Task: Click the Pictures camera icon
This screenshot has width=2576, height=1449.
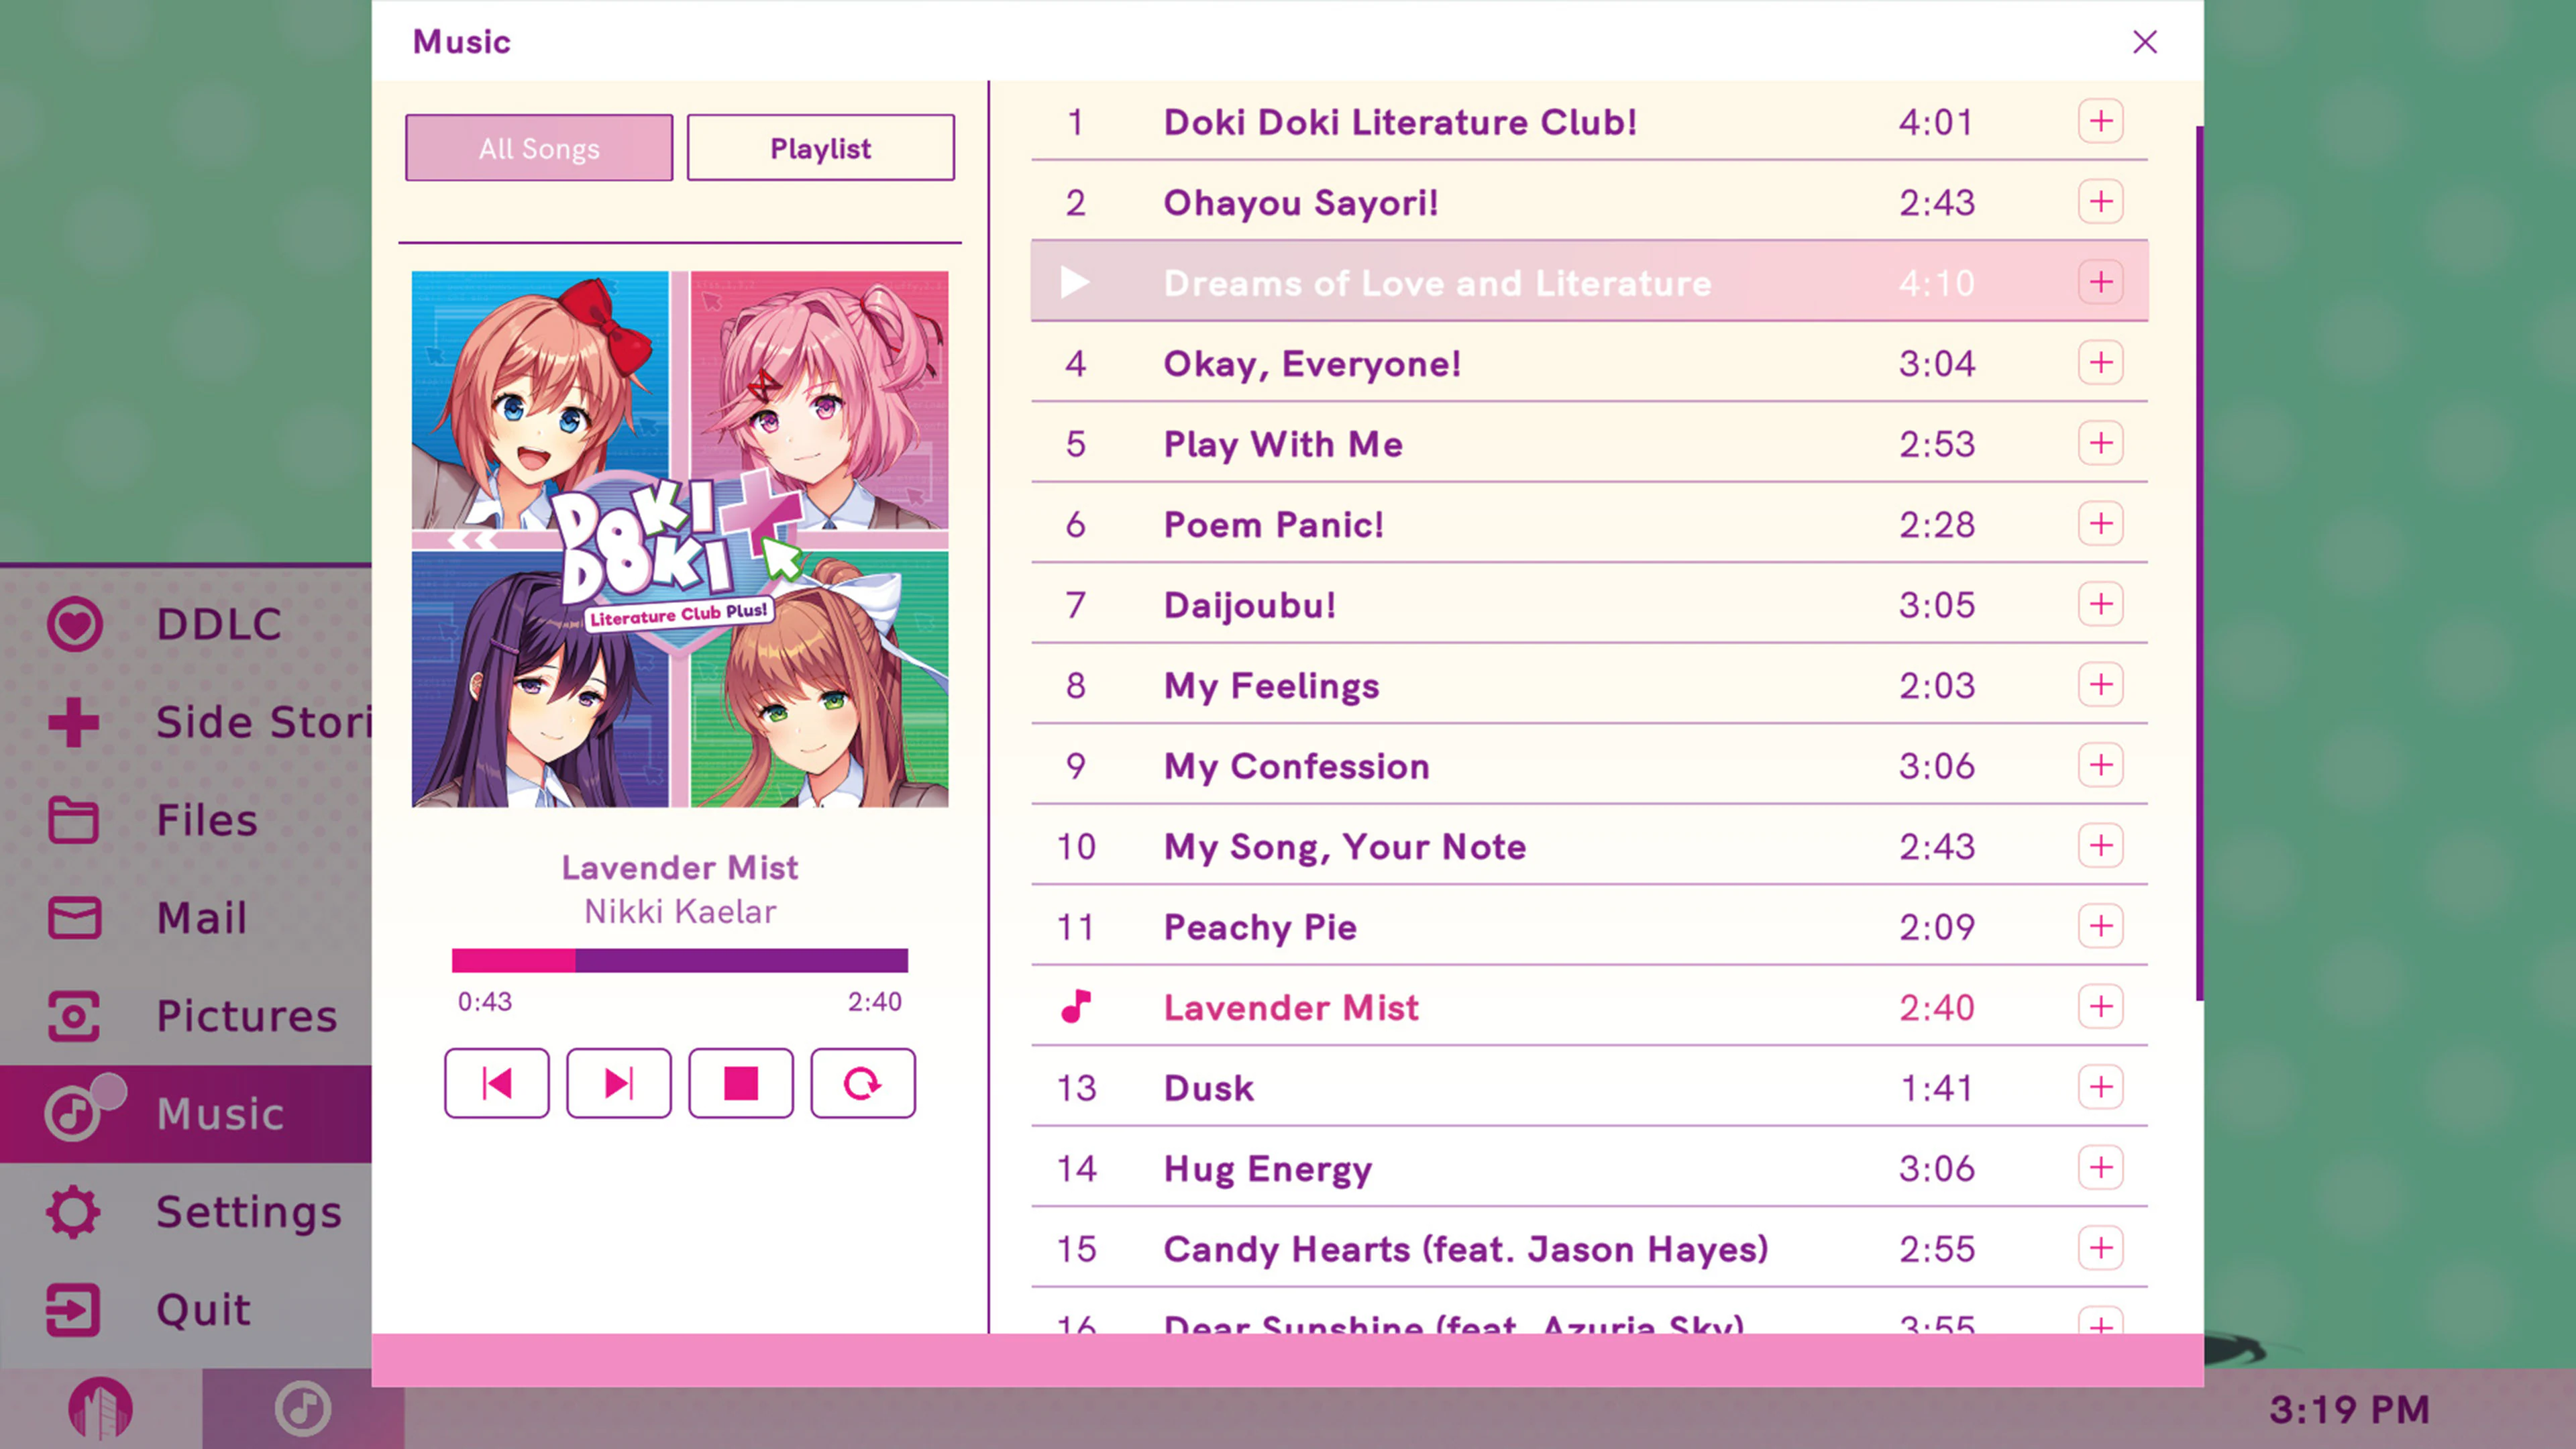Action: click(75, 1015)
